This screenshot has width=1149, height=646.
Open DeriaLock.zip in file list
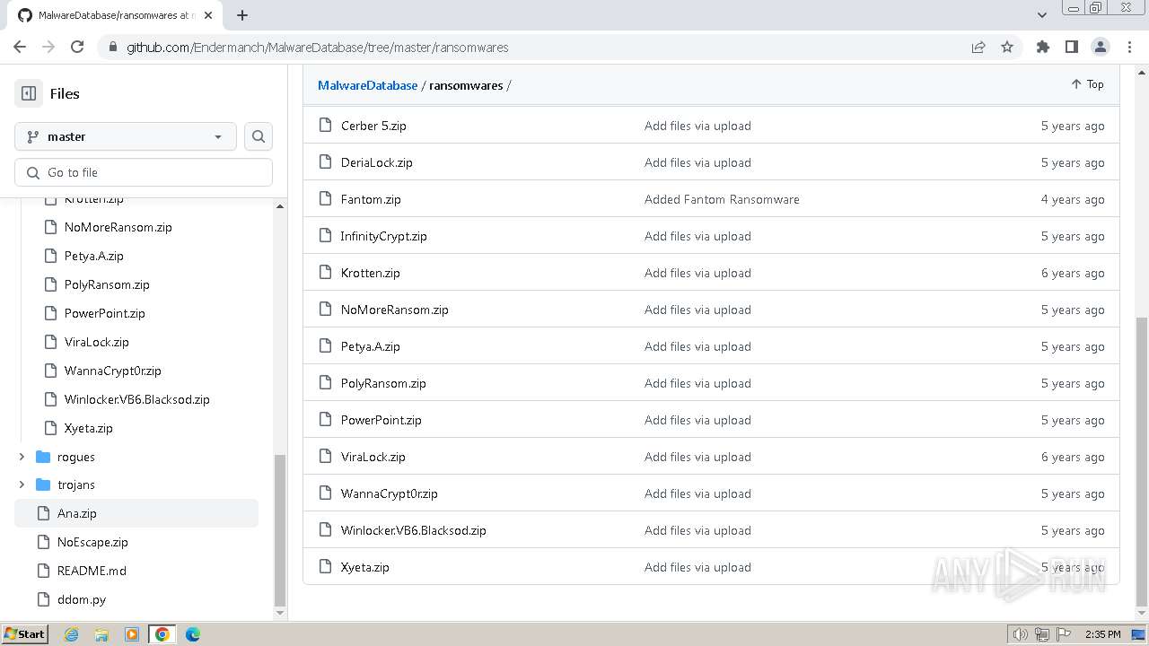[377, 162]
